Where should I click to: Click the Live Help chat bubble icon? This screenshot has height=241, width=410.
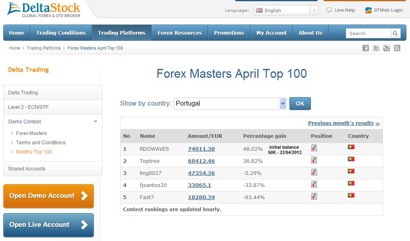click(329, 10)
